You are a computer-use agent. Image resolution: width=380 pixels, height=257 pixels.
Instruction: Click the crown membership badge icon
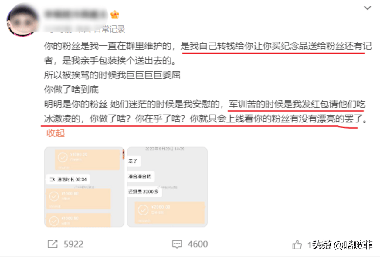point(115,14)
